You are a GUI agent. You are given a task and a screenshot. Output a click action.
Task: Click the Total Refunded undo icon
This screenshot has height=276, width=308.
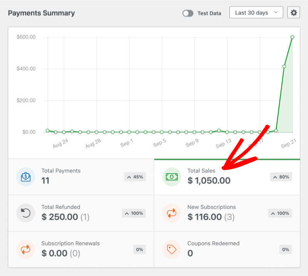(26, 213)
